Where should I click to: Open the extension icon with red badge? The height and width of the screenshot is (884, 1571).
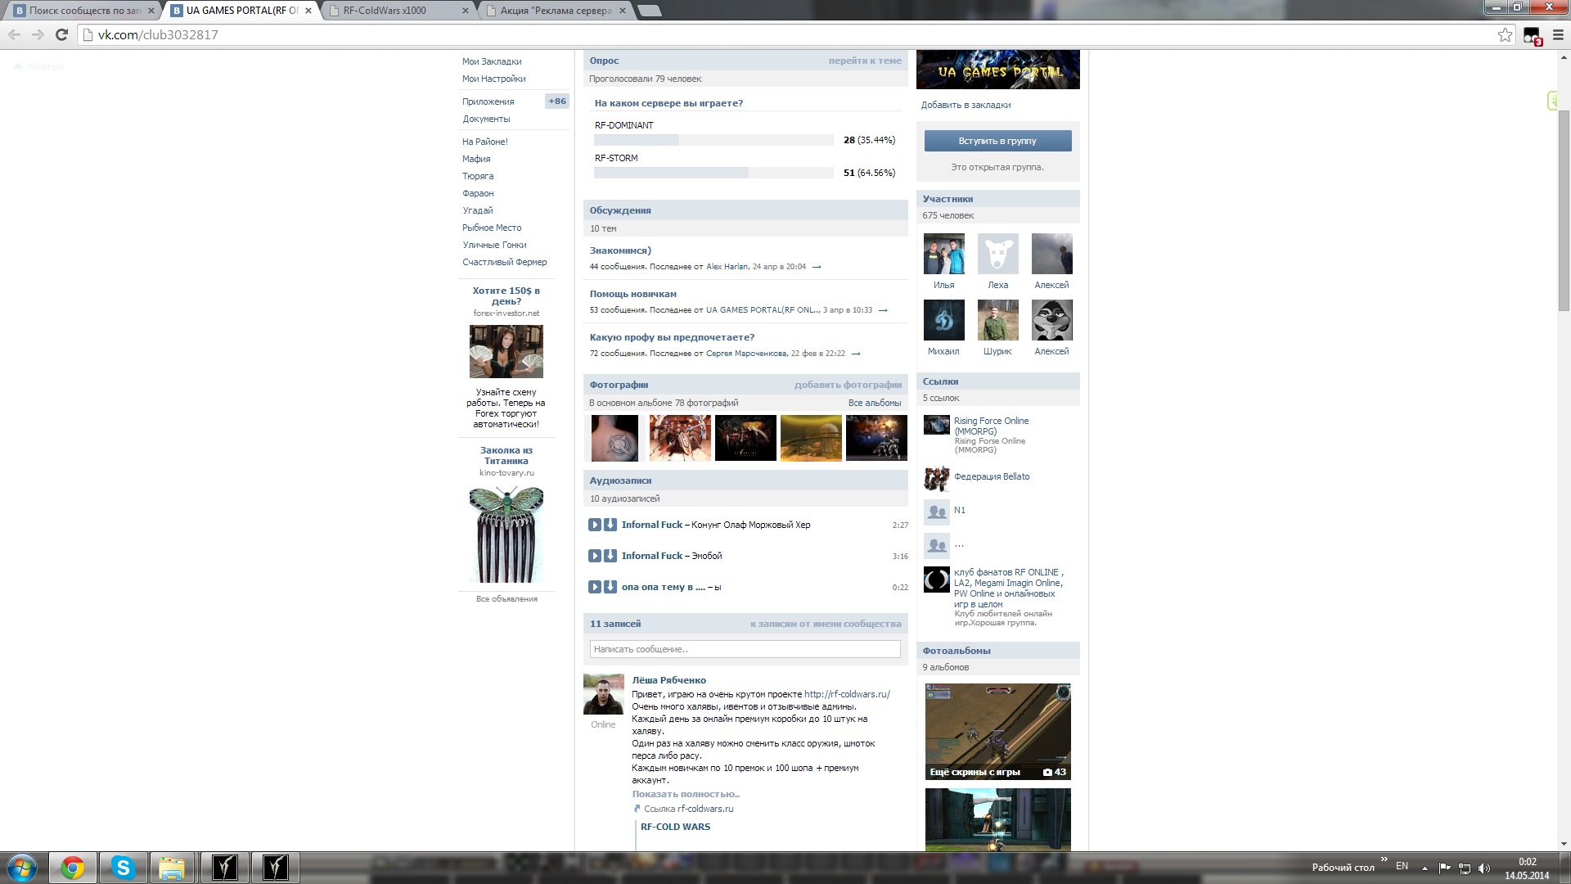tap(1532, 35)
